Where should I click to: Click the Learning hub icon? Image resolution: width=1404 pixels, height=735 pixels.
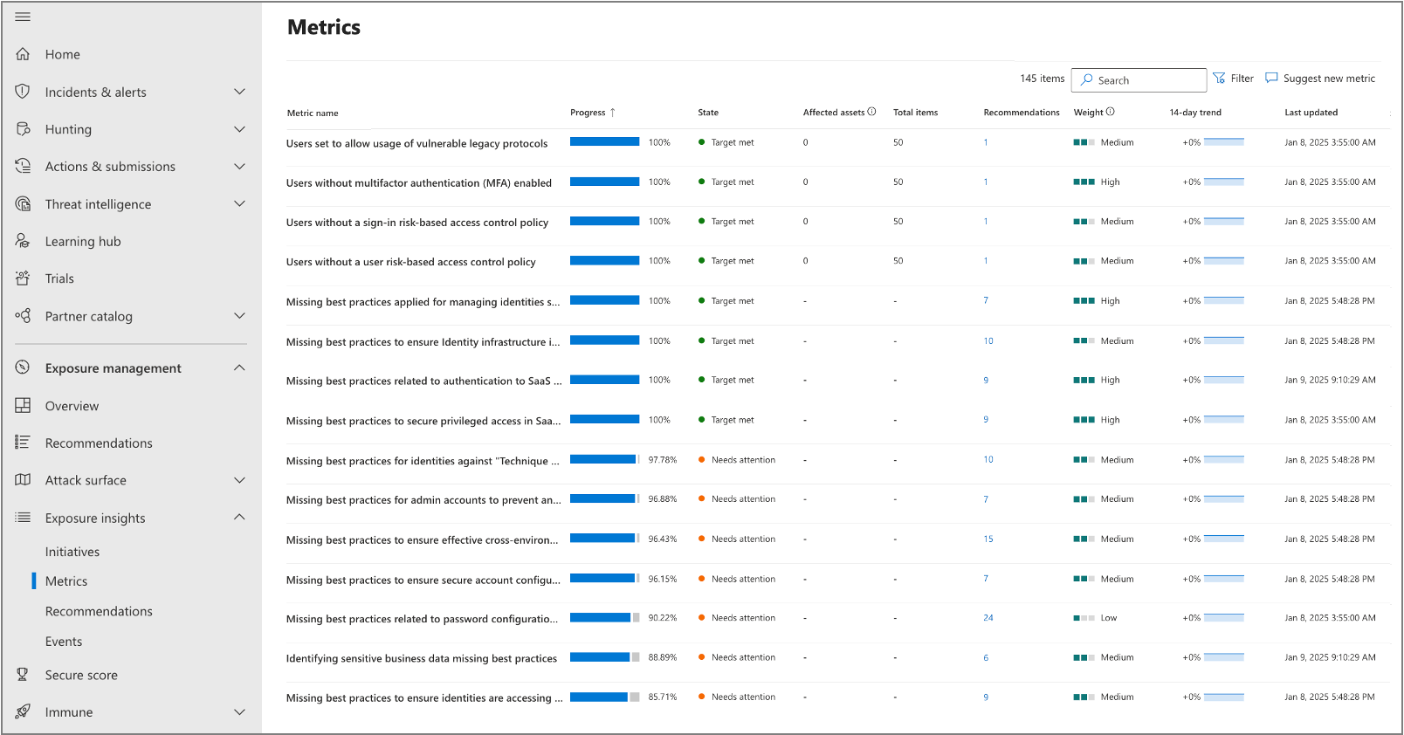[x=23, y=241]
